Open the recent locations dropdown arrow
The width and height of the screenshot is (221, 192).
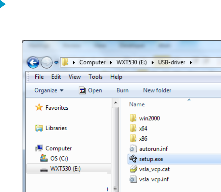pyautogui.click(x=56, y=62)
